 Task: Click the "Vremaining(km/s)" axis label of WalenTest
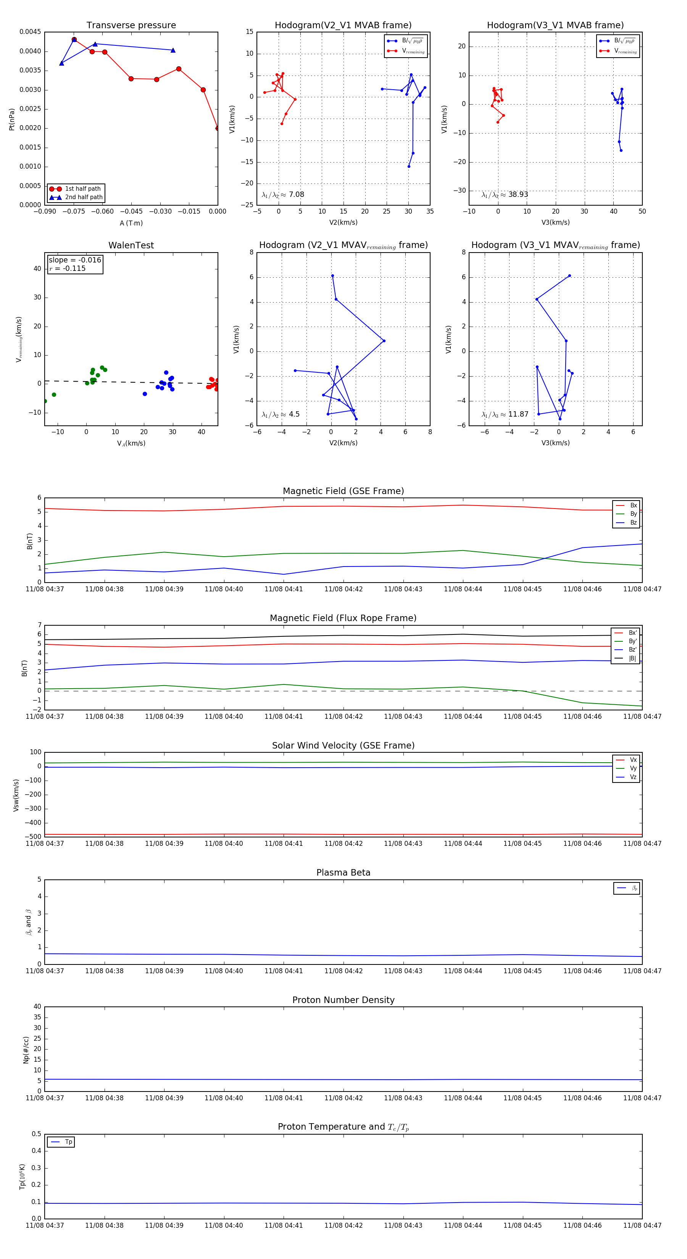(x=19, y=339)
